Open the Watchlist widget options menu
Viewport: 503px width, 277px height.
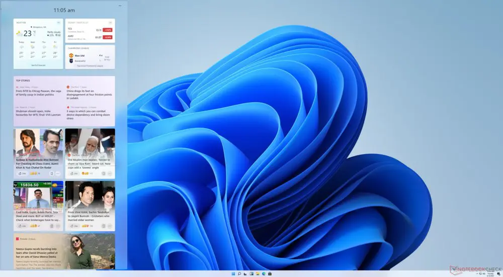(110, 23)
